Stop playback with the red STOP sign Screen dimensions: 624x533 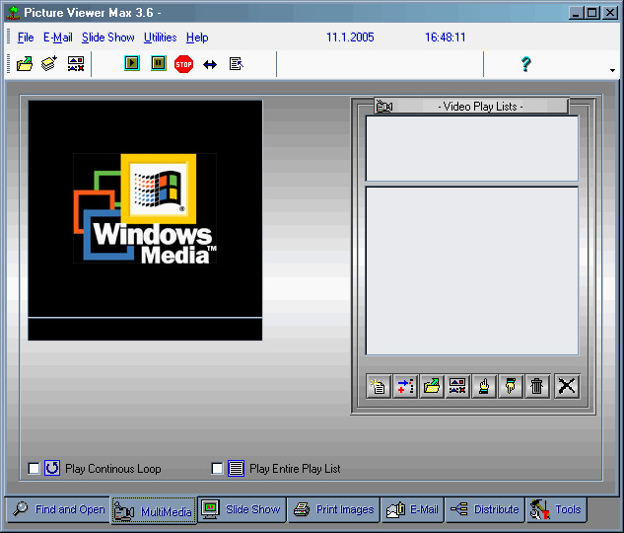(x=184, y=64)
